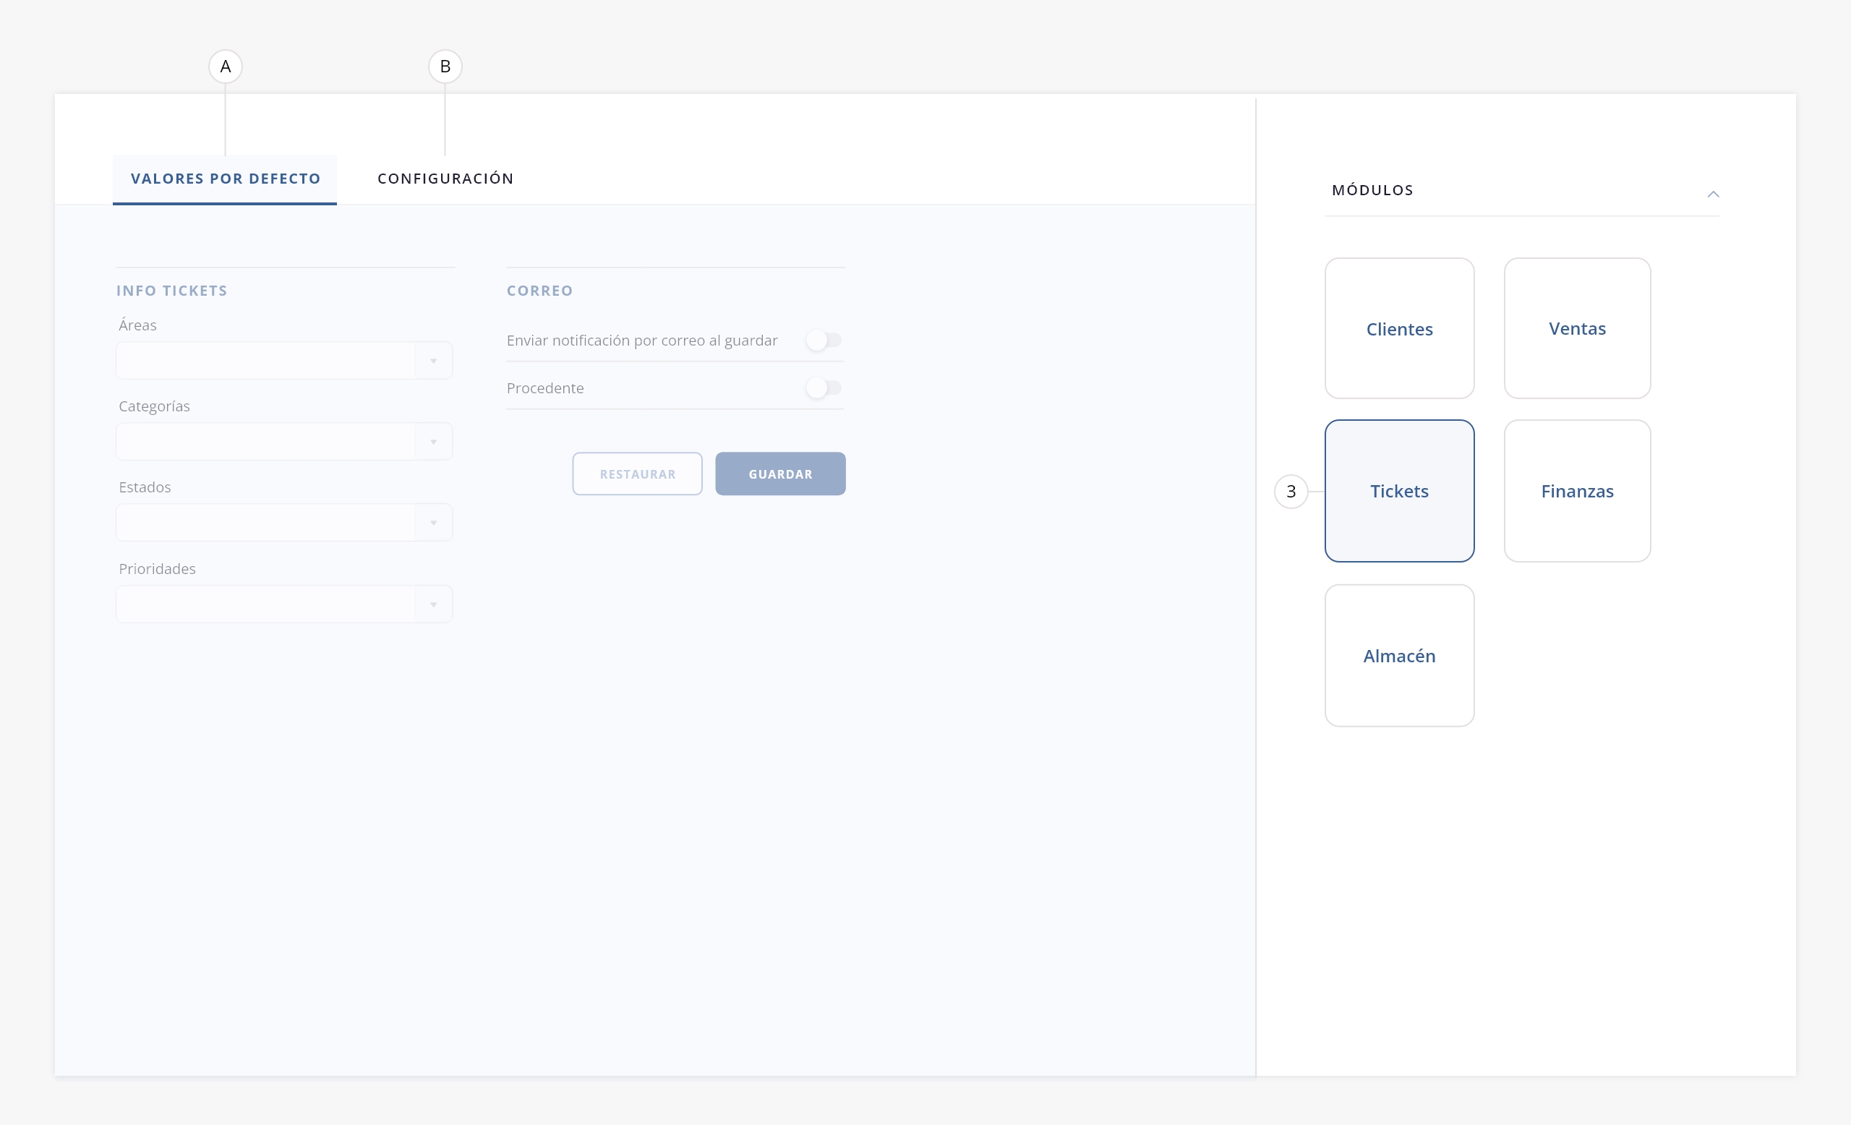The width and height of the screenshot is (1851, 1125).
Task: Select the Tickets module card
Action: click(x=1399, y=490)
